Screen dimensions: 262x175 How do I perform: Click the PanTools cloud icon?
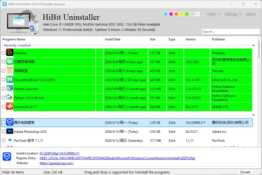(x=10, y=140)
